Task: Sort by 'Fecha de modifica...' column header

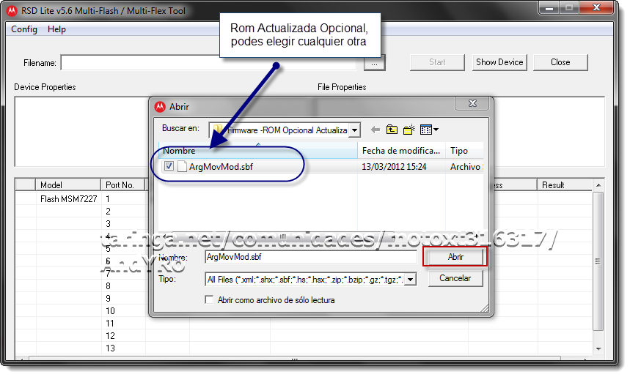Action: pos(401,151)
